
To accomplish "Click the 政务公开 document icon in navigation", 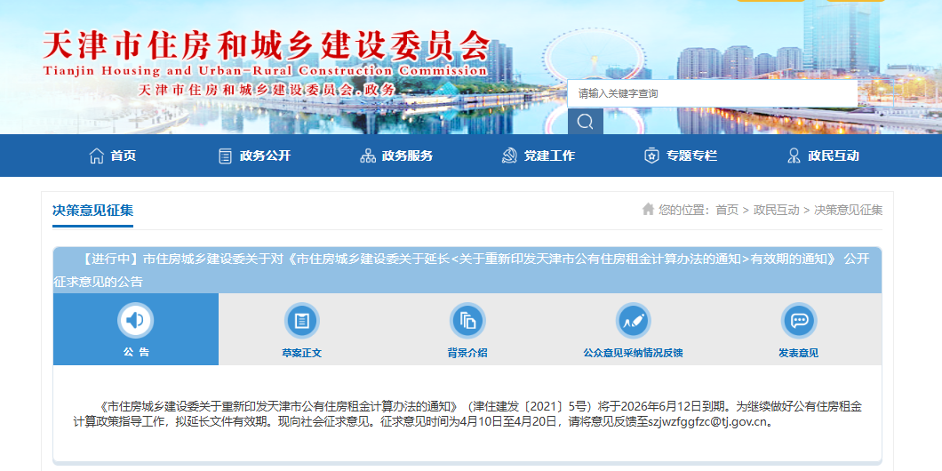I will (226, 156).
